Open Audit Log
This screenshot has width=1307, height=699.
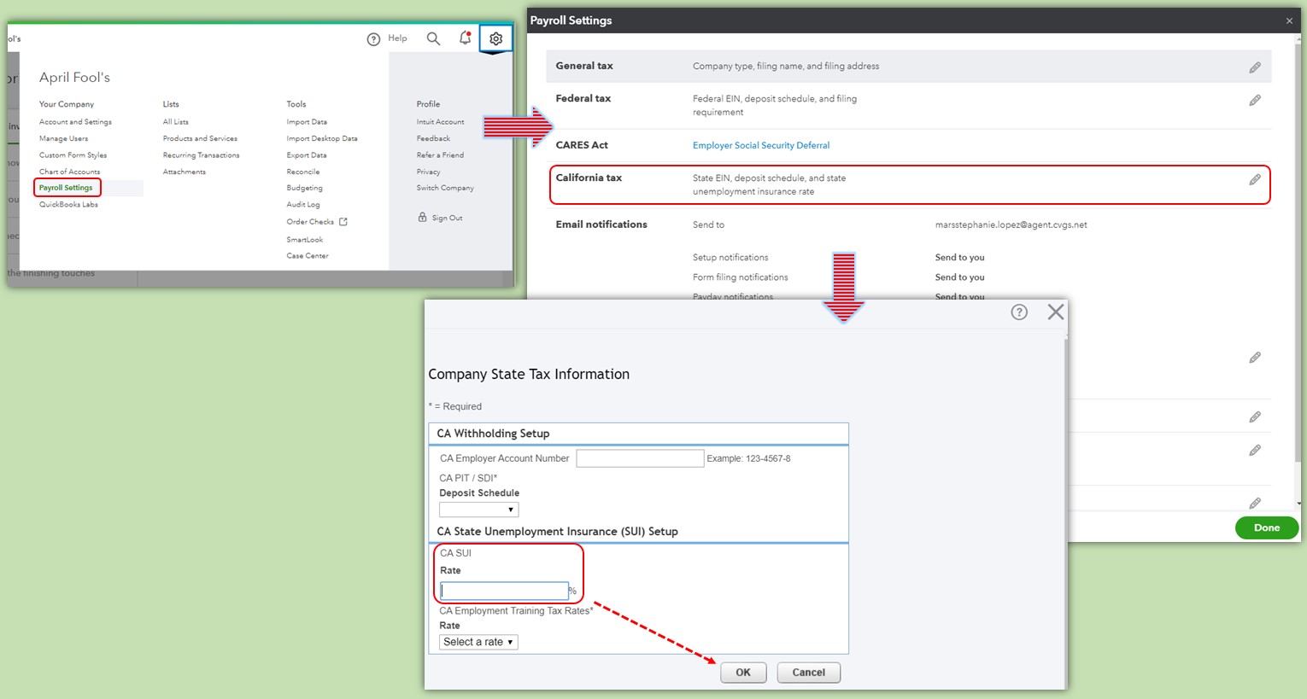pyautogui.click(x=303, y=205)
